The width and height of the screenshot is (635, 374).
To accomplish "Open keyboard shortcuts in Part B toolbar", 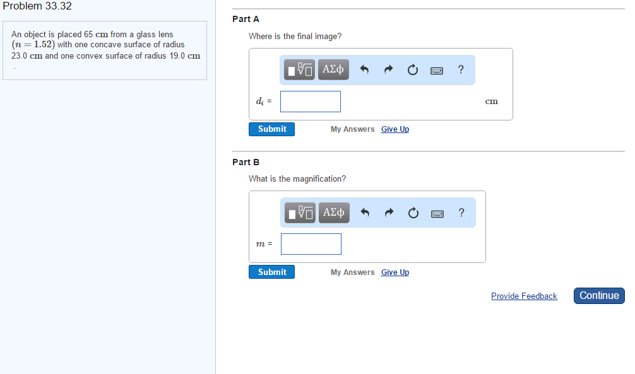I will tap(436, 214).
